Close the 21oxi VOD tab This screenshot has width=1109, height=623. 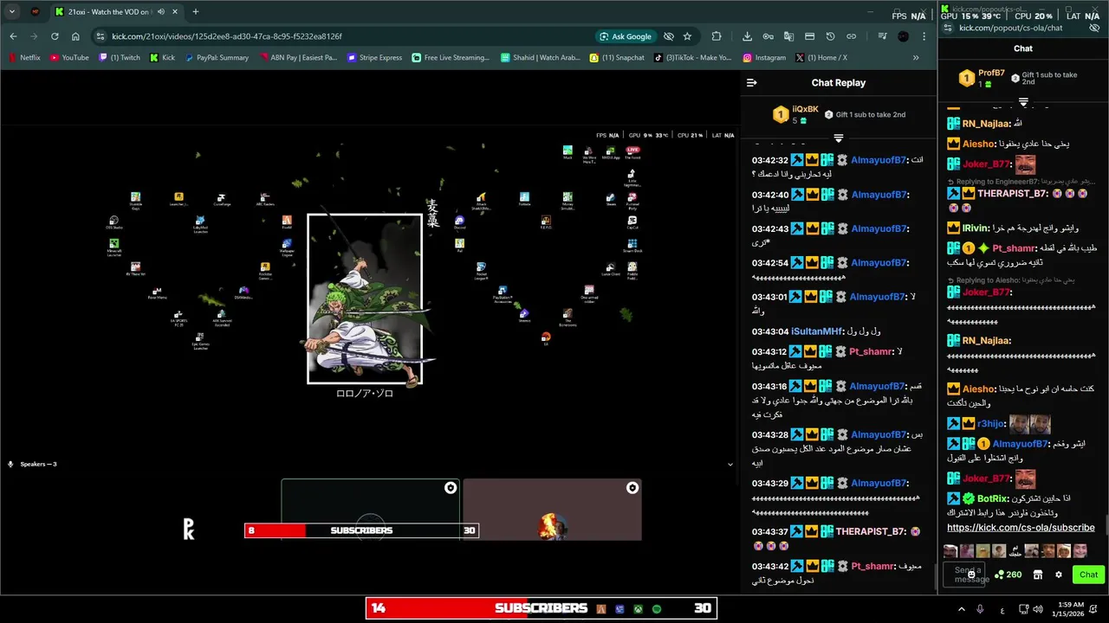coord(175,11)
